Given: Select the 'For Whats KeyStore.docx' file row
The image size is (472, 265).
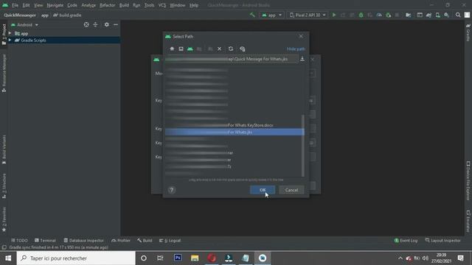Looking at the screenshot, I should (235, 125).
